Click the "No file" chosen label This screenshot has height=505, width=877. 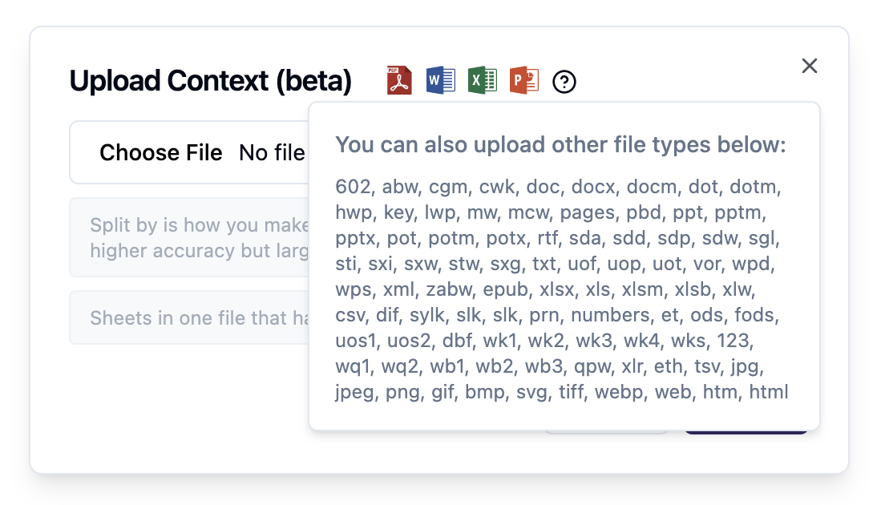click(x=273, y=152)
